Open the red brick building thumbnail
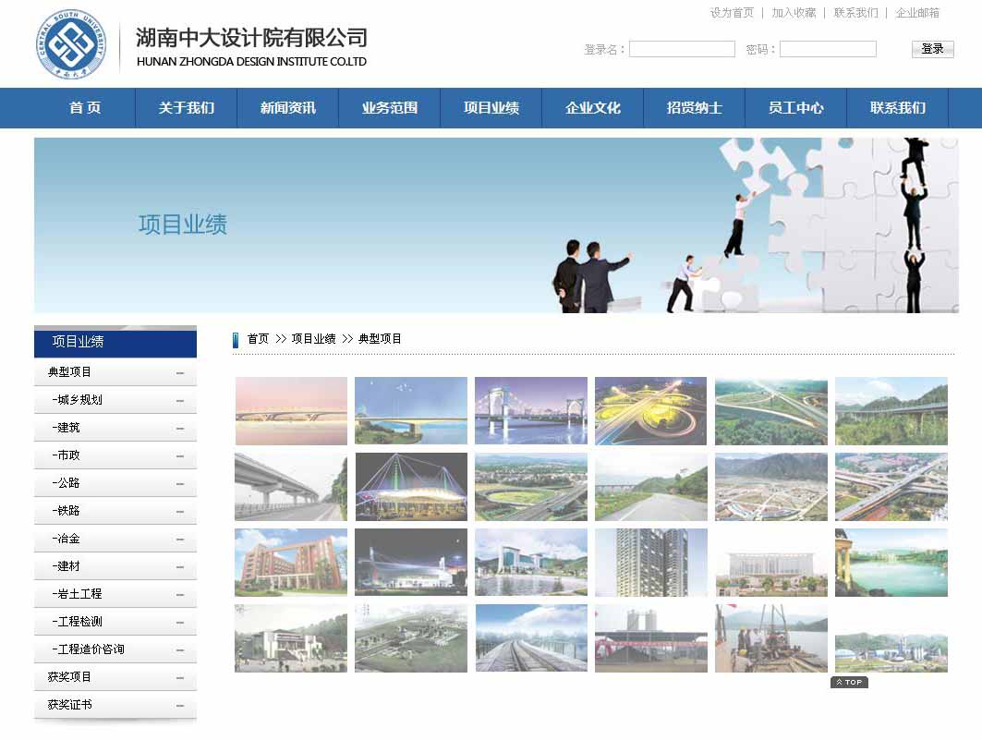This screenshot has height=740, width=982. click(x=291, y=563)
